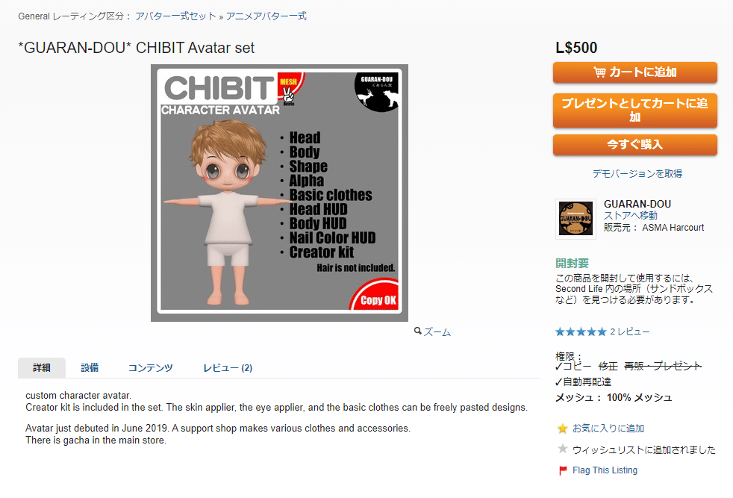Click the GUARAN-DOU store logo thumbnail
The height and width of the screenshot is (498, 733).
tap(576, 219)
